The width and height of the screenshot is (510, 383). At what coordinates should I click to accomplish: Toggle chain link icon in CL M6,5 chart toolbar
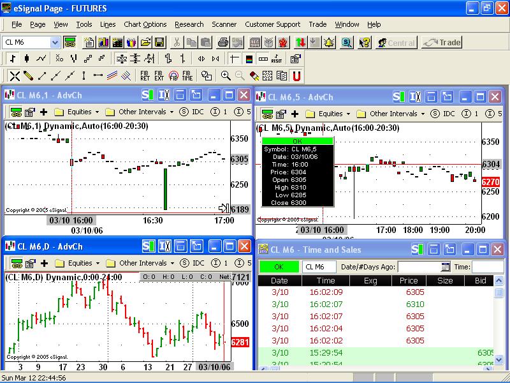(267, 114)
